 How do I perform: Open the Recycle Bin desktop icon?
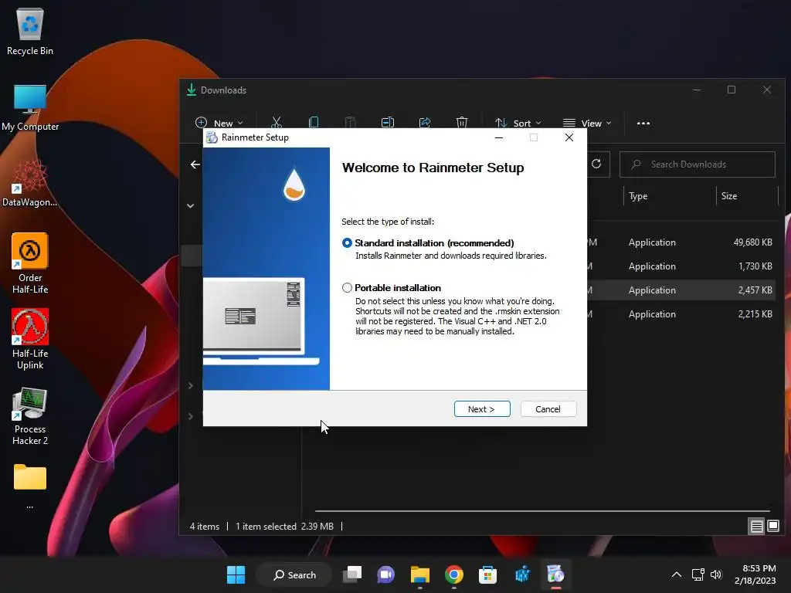pyautogui.click(x=30, y=31)
